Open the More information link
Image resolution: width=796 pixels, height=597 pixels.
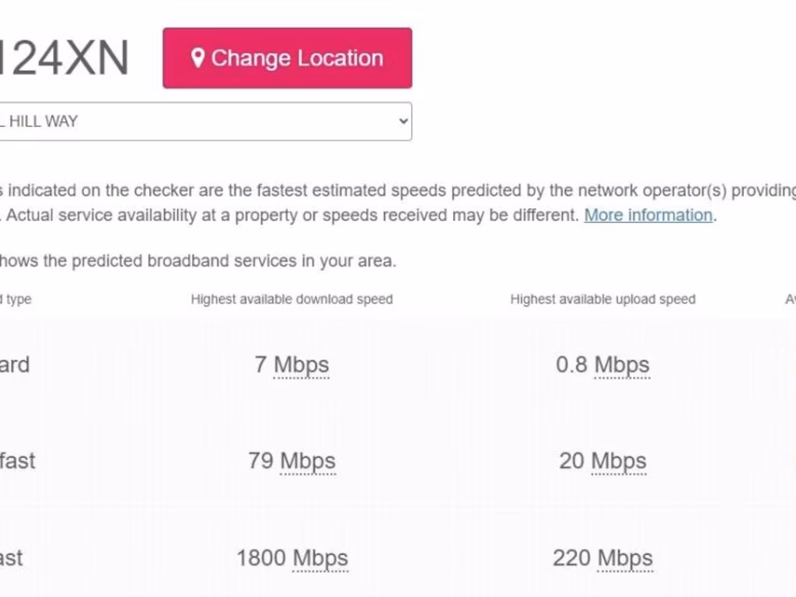(648, 215)
